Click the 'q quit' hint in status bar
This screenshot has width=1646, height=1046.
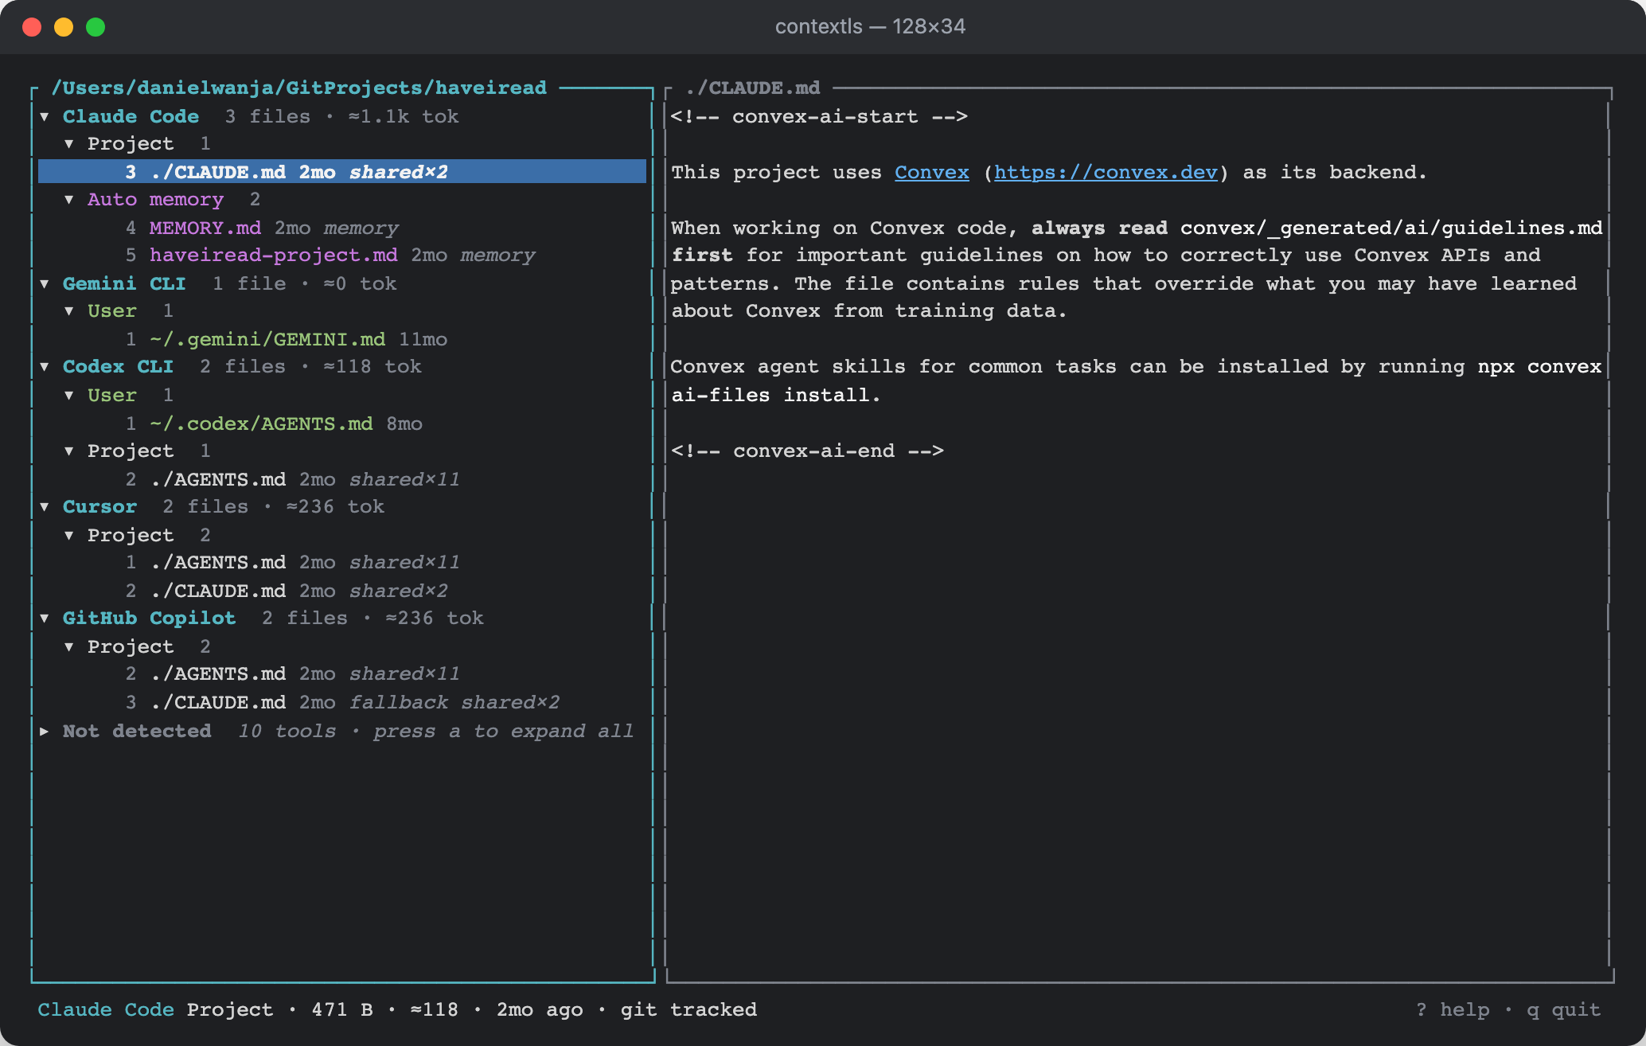[1563, 1010]
